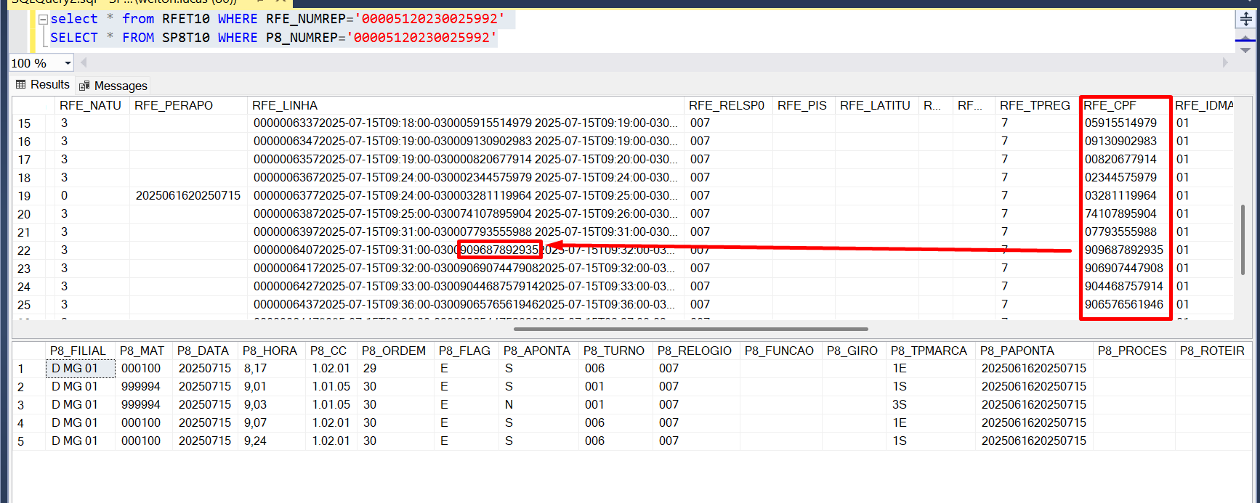Switch to the Messages tab
The height and width of the screenshot is (503, 1260).
pos(113,86)
